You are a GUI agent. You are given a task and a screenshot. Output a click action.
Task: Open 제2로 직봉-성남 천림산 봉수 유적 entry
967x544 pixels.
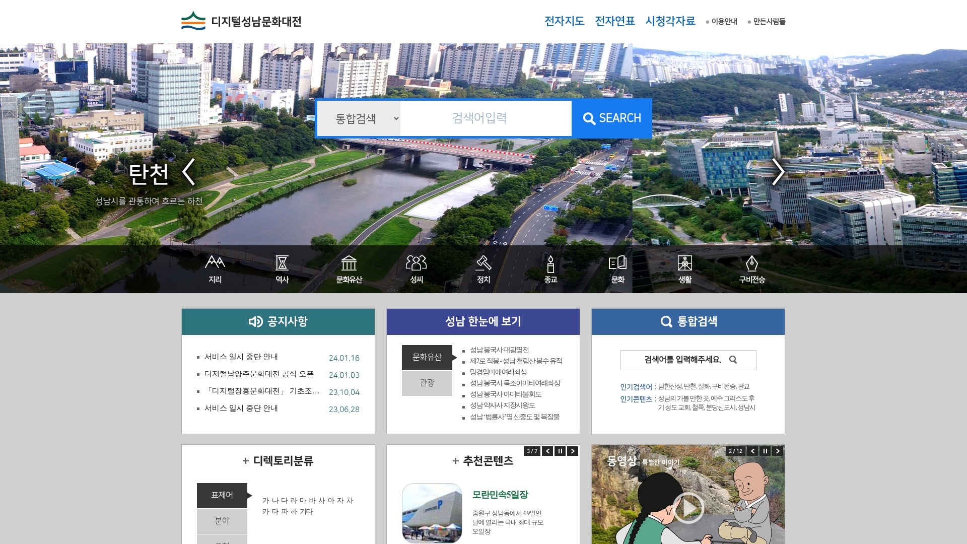[x=516, y=361]
